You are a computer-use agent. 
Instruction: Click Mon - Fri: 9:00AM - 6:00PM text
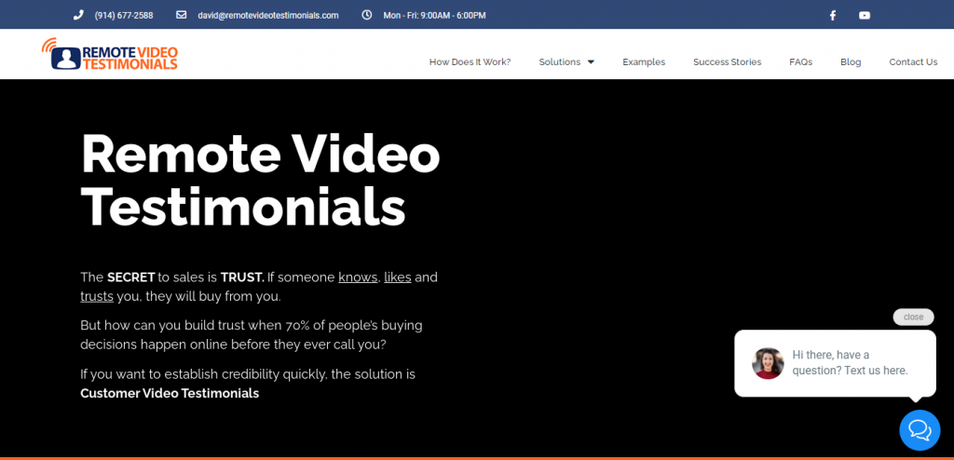click(x=434, y=15)
